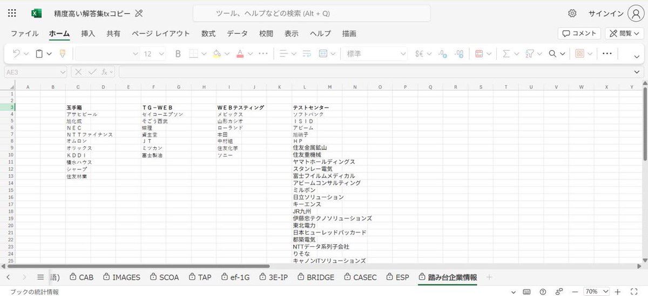Click the search box ツール、ヘルプなどの検索

[x=312, y=13]
